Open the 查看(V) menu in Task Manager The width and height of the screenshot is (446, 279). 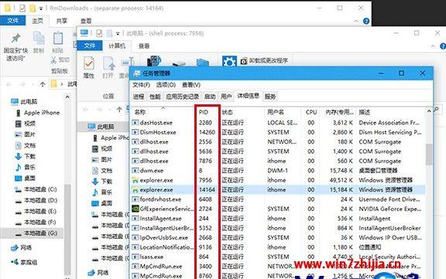(191, 85)
